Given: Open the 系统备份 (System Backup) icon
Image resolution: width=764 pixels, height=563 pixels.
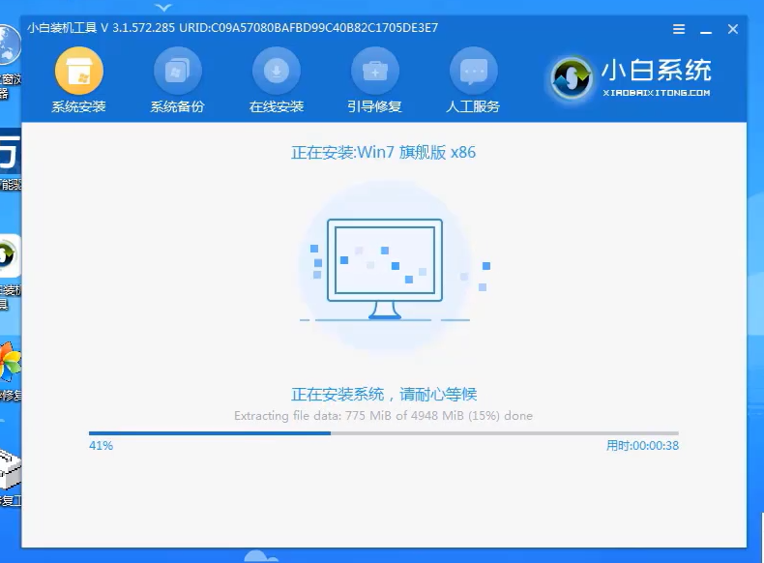Looking at the screenshot, I should 177,71.
